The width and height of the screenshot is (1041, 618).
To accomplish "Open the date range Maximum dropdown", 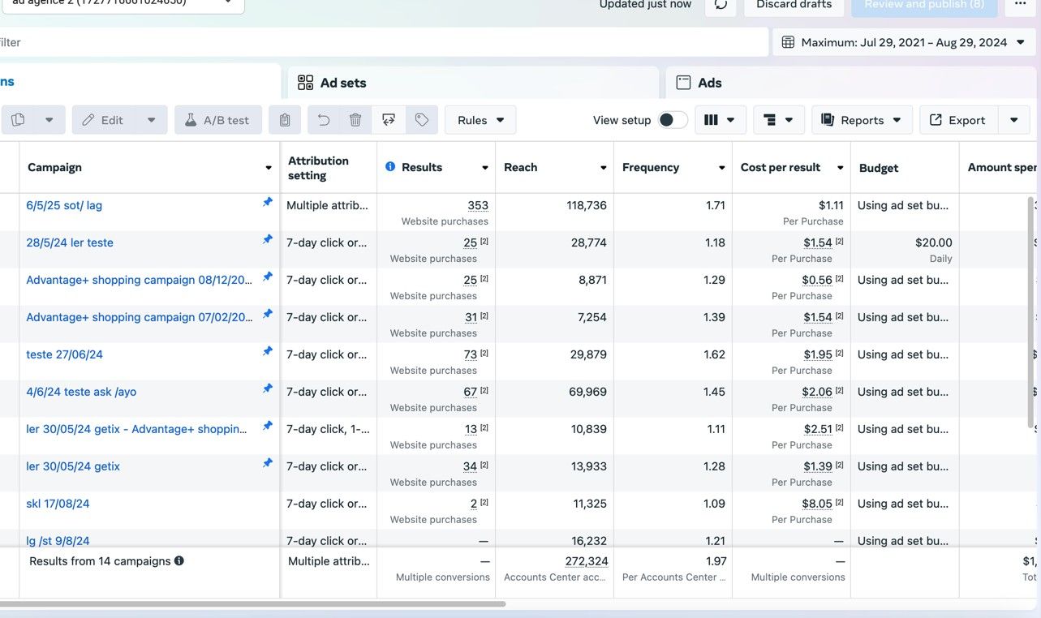I will (904, 42).
